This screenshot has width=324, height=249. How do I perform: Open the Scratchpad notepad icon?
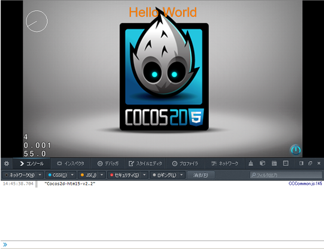tap(274, 164)
